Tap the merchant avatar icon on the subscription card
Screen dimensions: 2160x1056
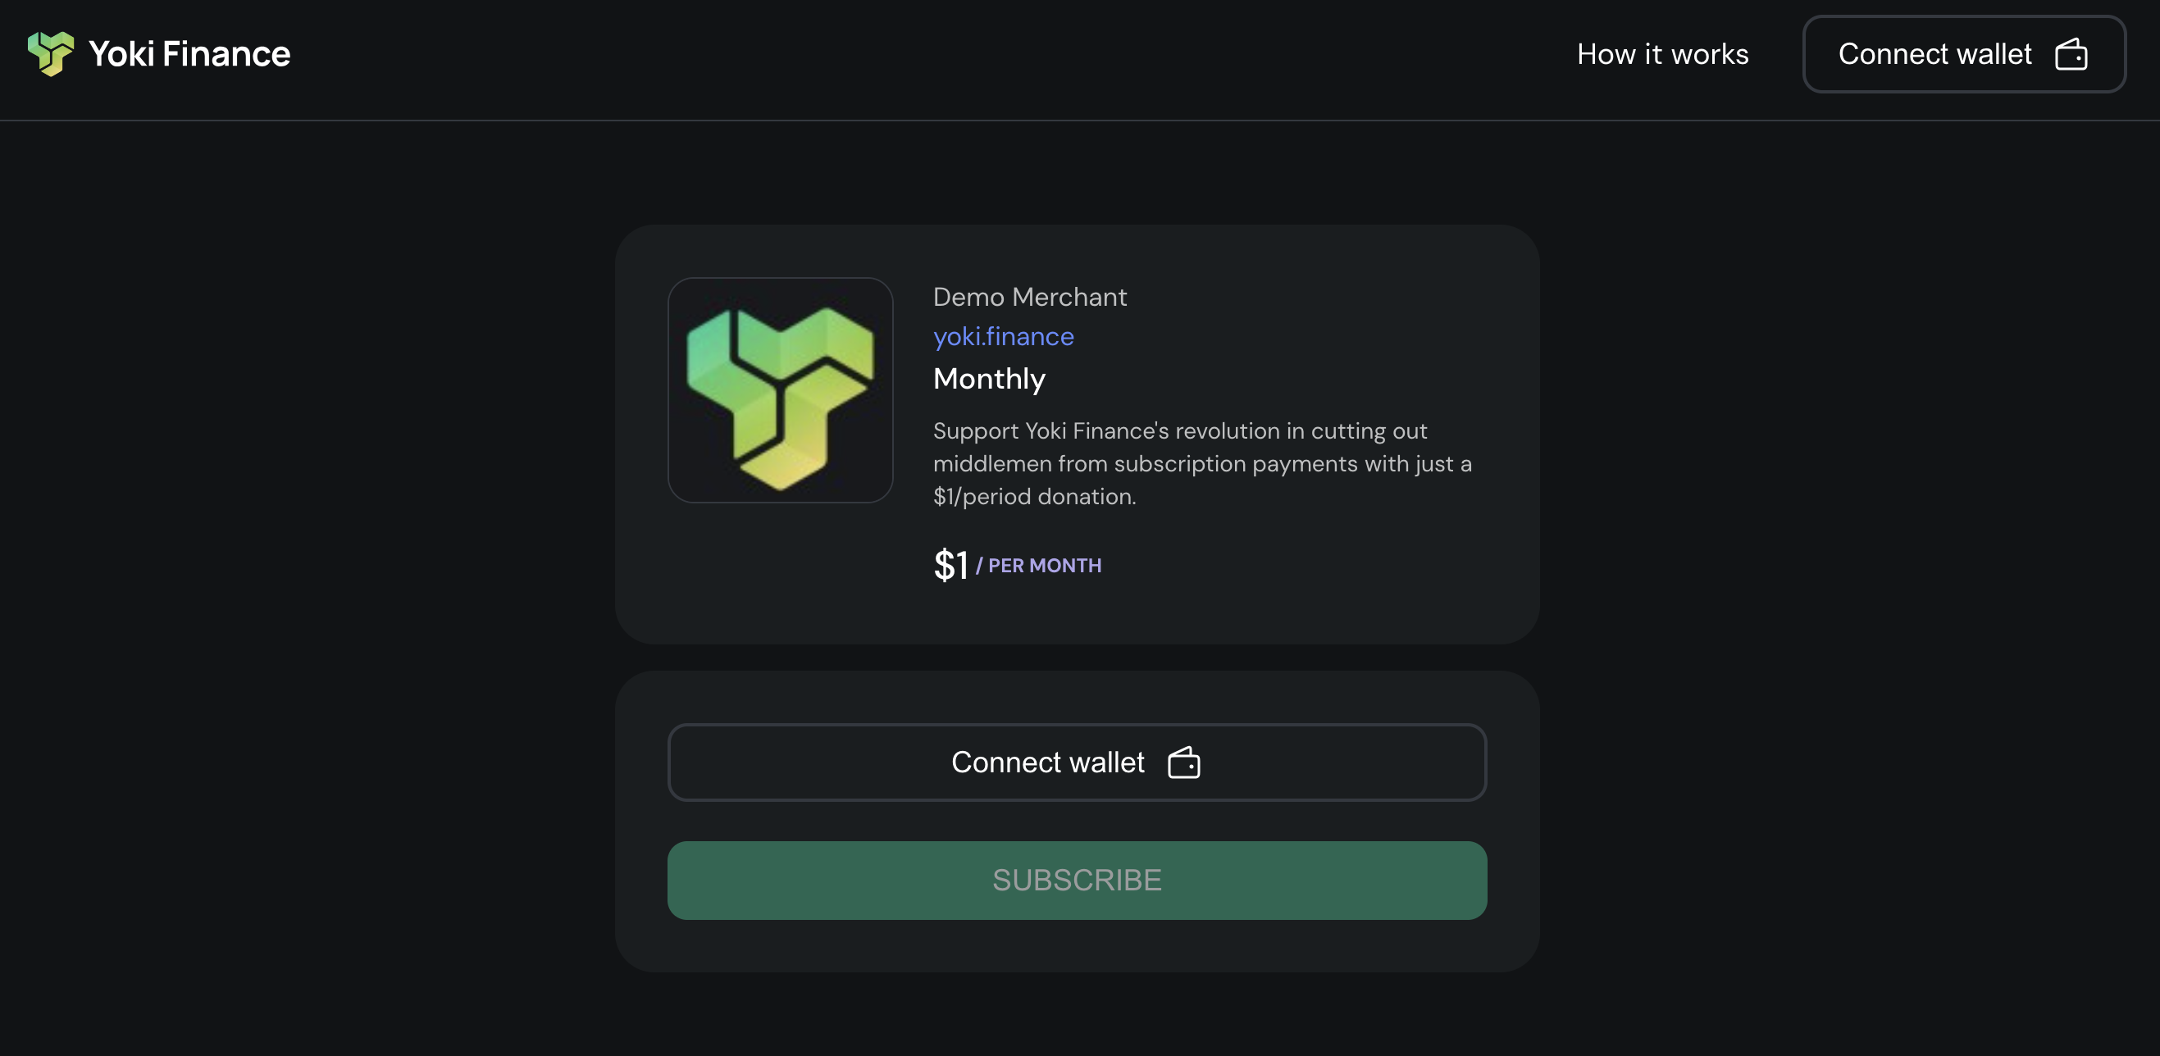point(780,390)
